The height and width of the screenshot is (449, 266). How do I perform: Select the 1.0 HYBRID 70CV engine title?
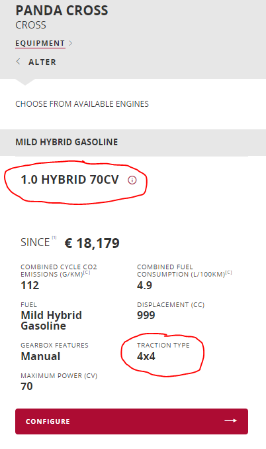(69, 180)
